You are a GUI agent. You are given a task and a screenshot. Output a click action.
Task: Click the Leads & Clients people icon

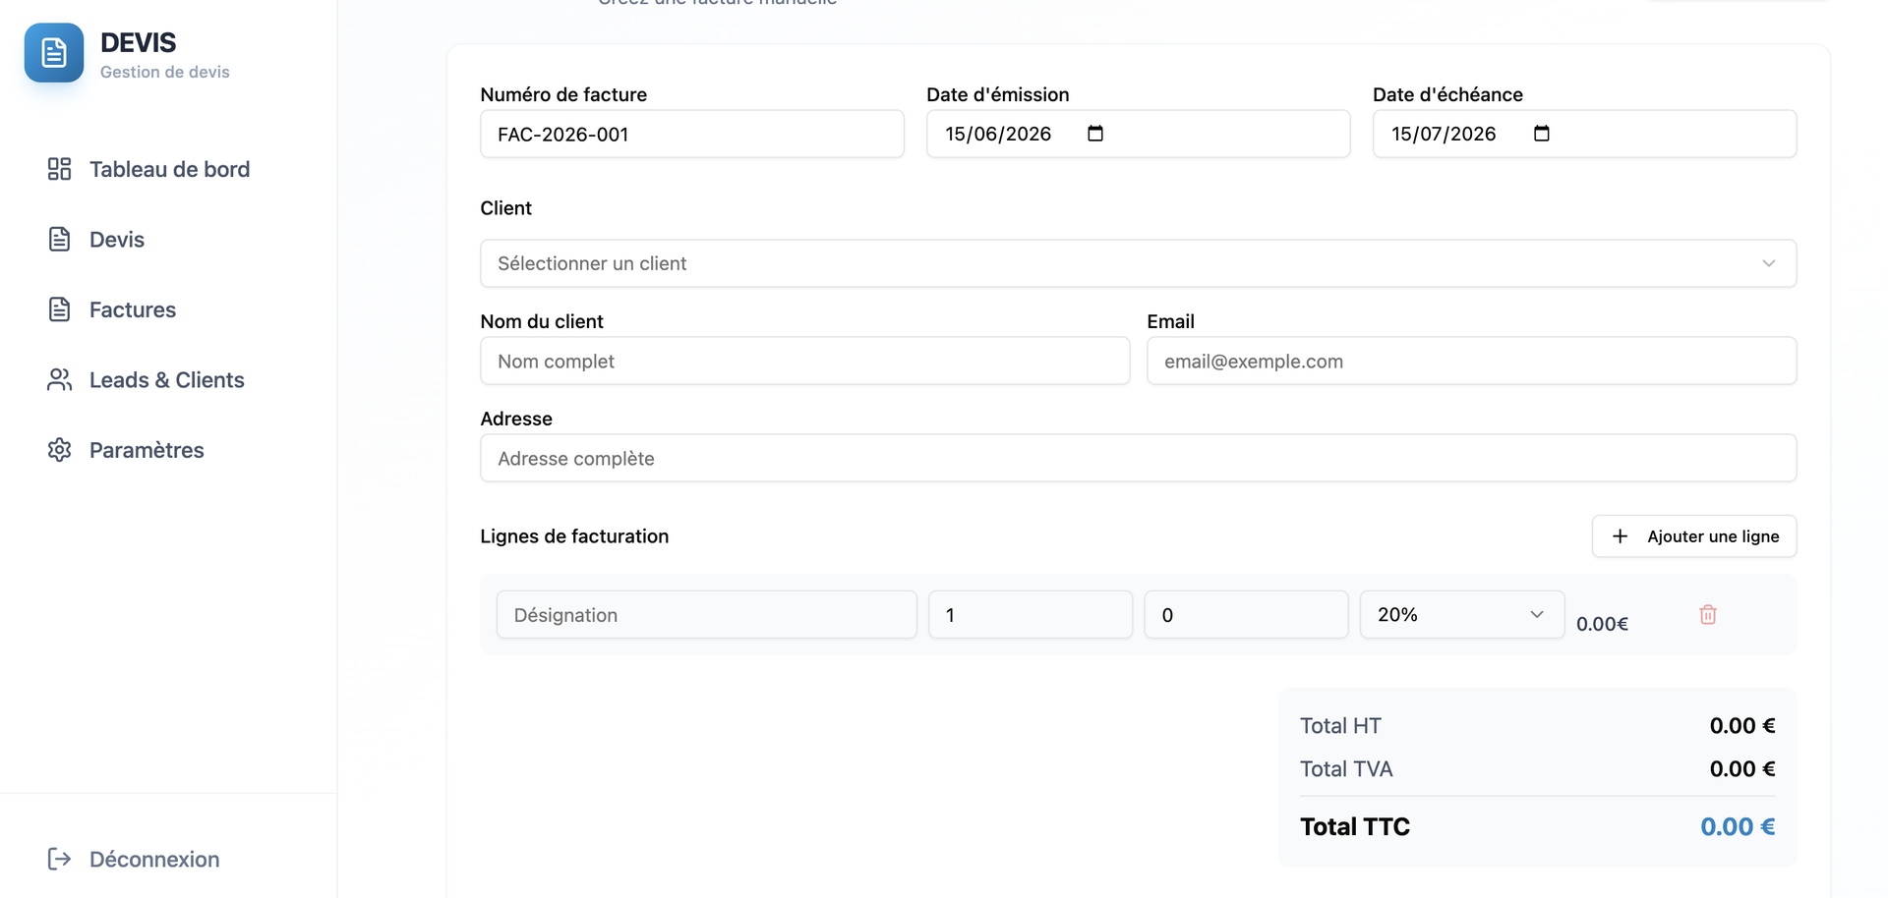(x=59, y=379)
